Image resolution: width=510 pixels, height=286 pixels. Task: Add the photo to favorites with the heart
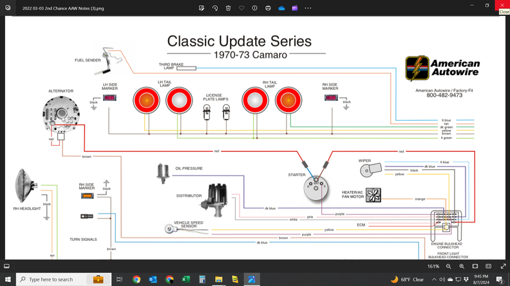(241, 8)
